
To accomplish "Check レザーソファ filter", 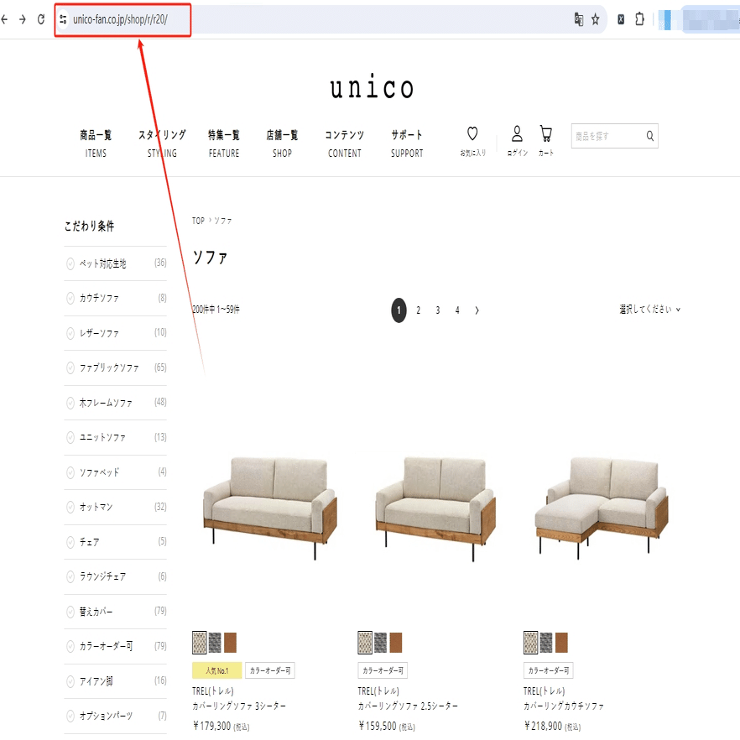I will [x=70, y=333].
